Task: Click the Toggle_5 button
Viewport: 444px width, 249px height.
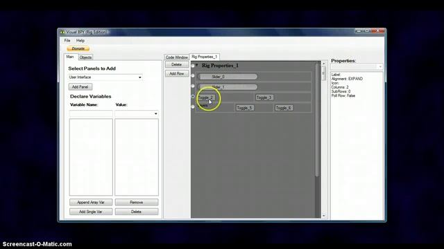Action: (x=245, y=108)
